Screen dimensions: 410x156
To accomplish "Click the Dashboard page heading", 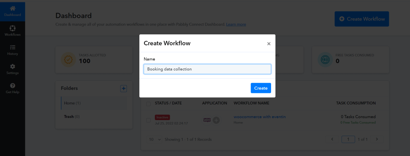I will 74,16.
